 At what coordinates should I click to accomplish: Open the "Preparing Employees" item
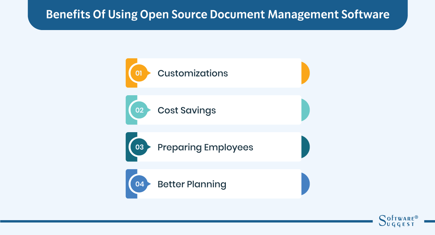tap(205, 147)
